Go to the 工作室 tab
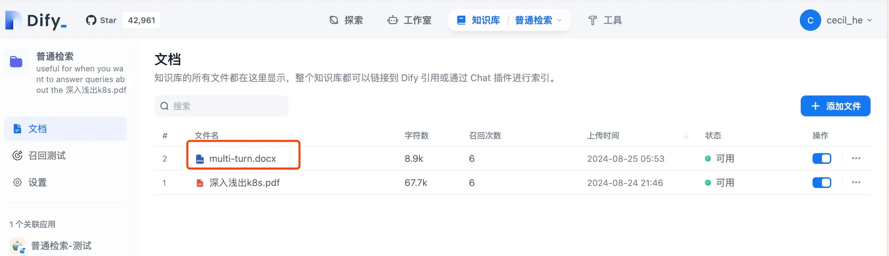 coord(409,20)
